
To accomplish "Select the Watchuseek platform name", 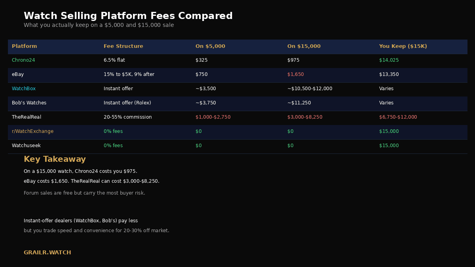I will [26, 146].
